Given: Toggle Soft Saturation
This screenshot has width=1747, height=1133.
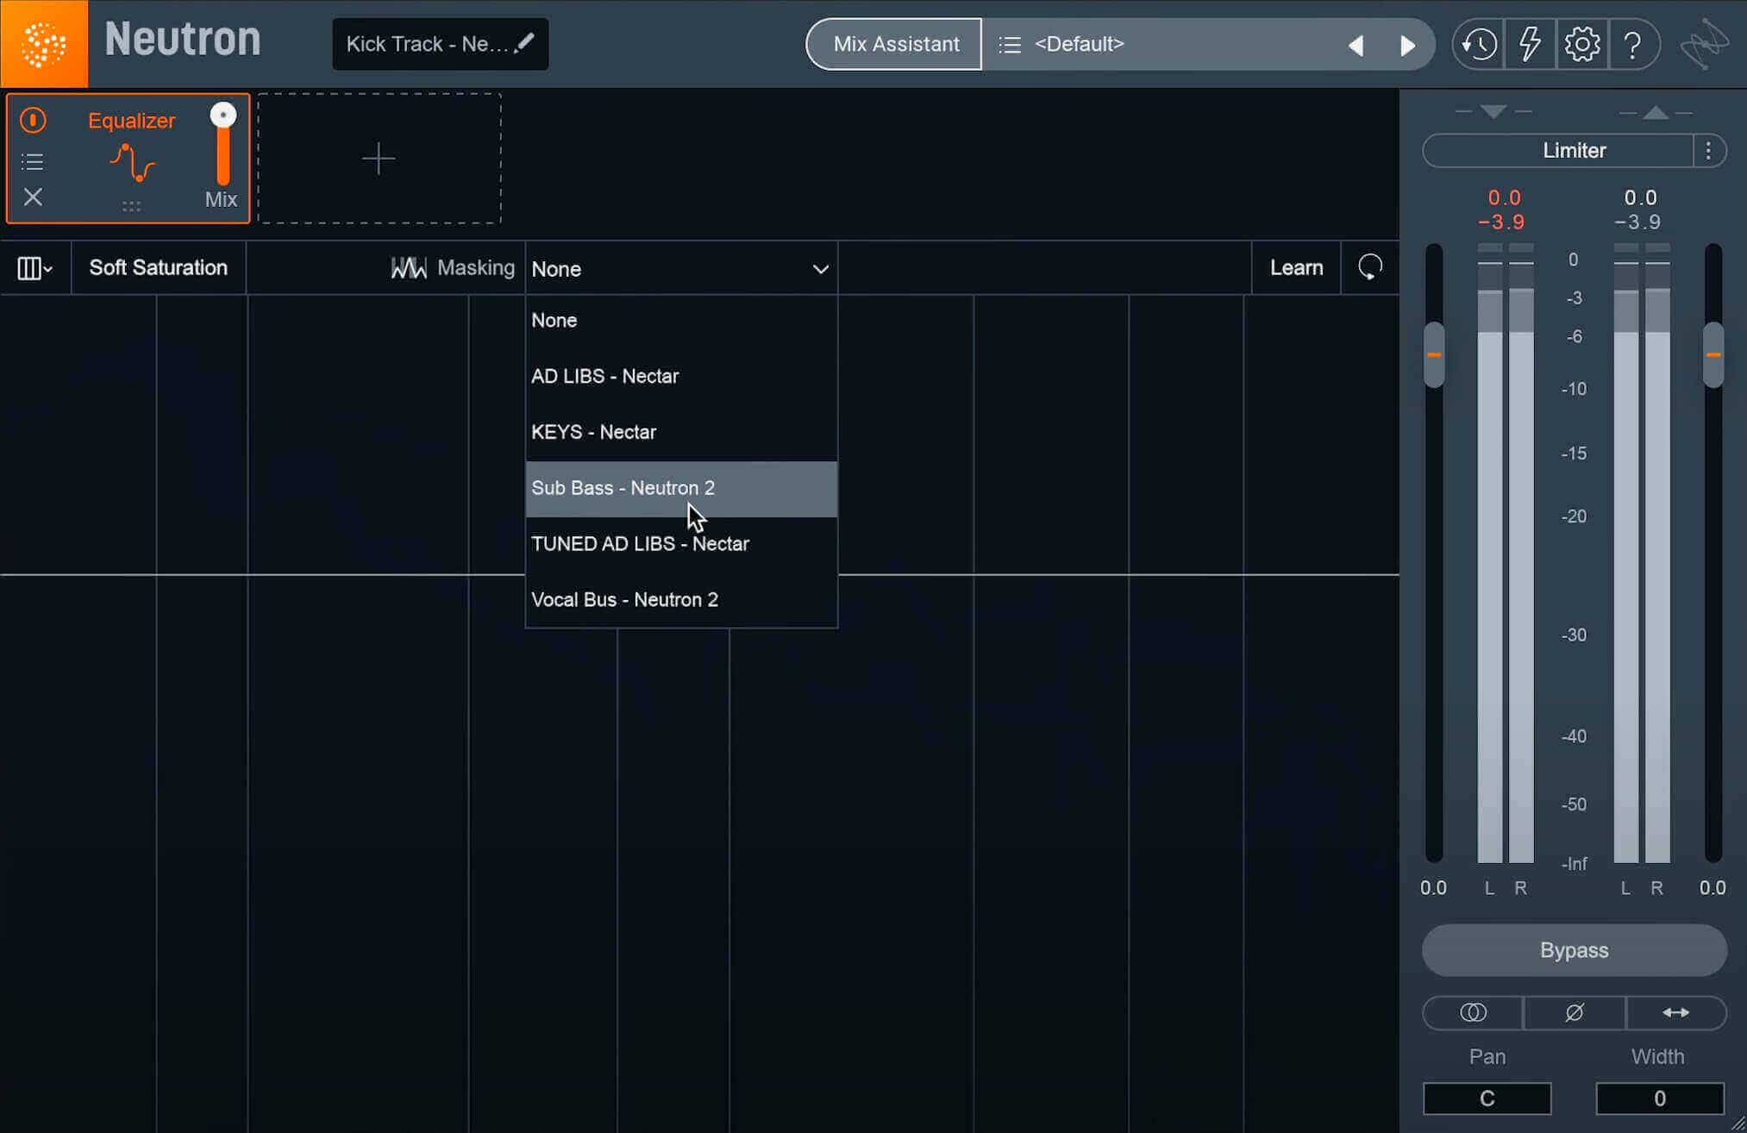Looking at the screenshot, I should (x=159, y=268).
